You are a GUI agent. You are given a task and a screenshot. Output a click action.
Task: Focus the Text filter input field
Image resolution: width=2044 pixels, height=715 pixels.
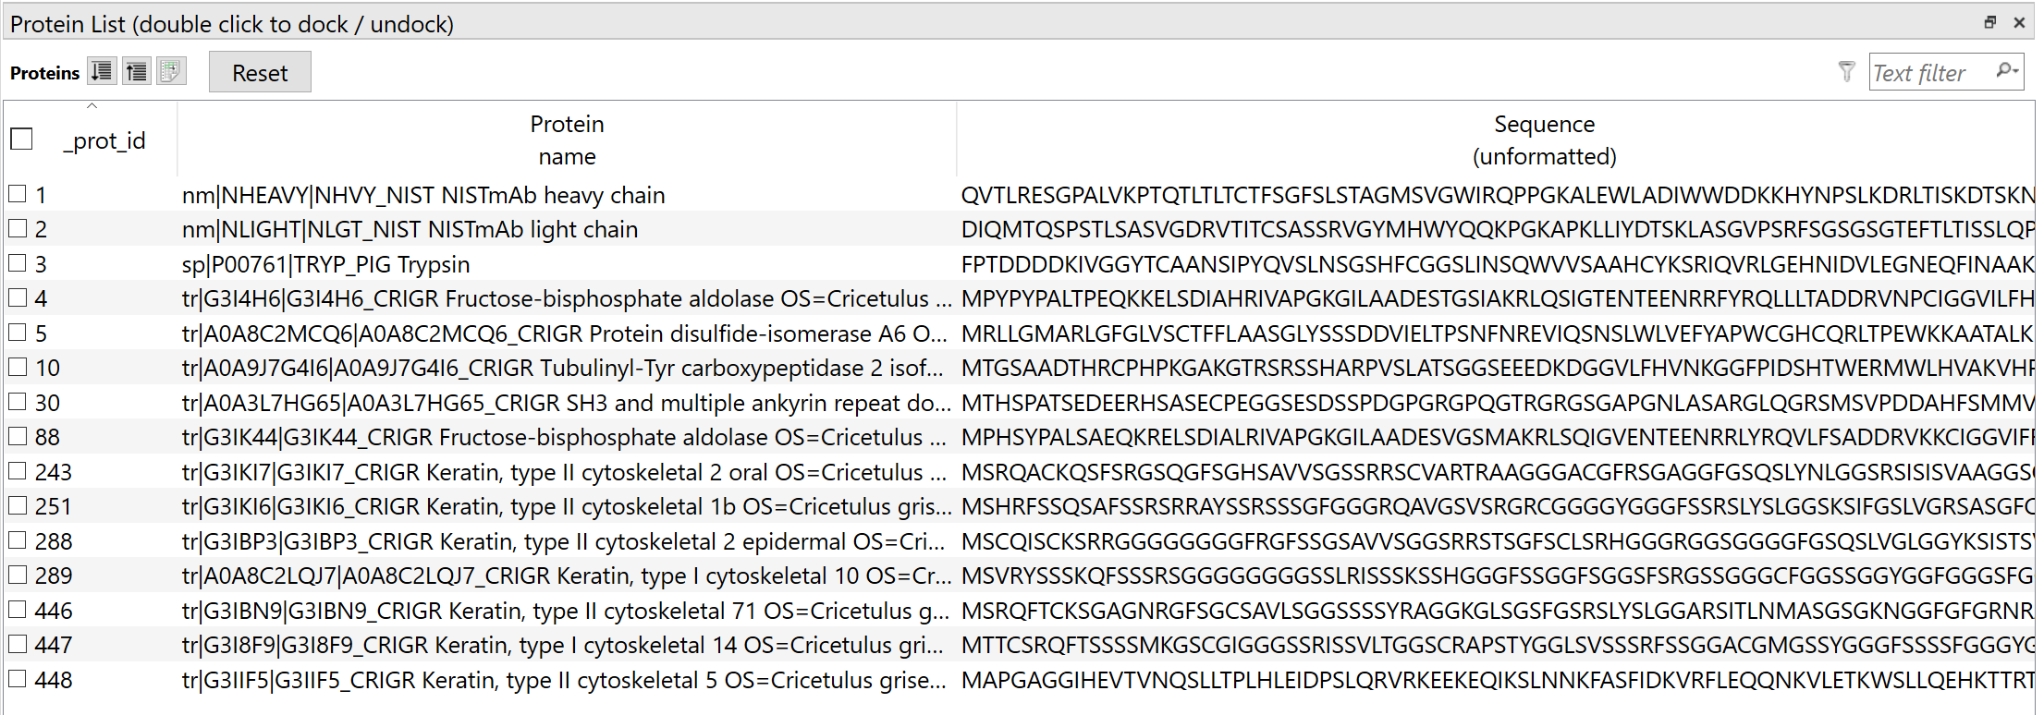click(1931, 73)
